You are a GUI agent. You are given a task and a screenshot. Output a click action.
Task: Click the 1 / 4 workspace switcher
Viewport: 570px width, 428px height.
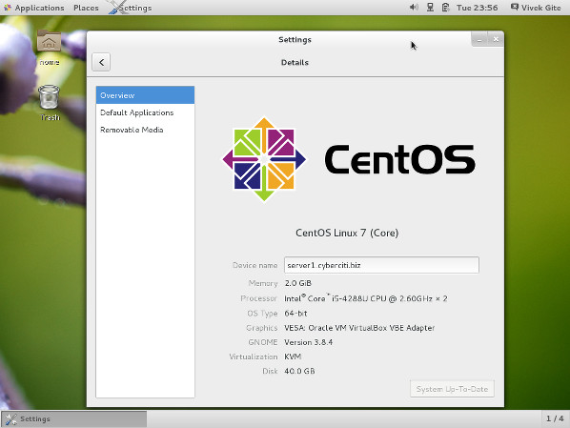click(x=555, y=418)
